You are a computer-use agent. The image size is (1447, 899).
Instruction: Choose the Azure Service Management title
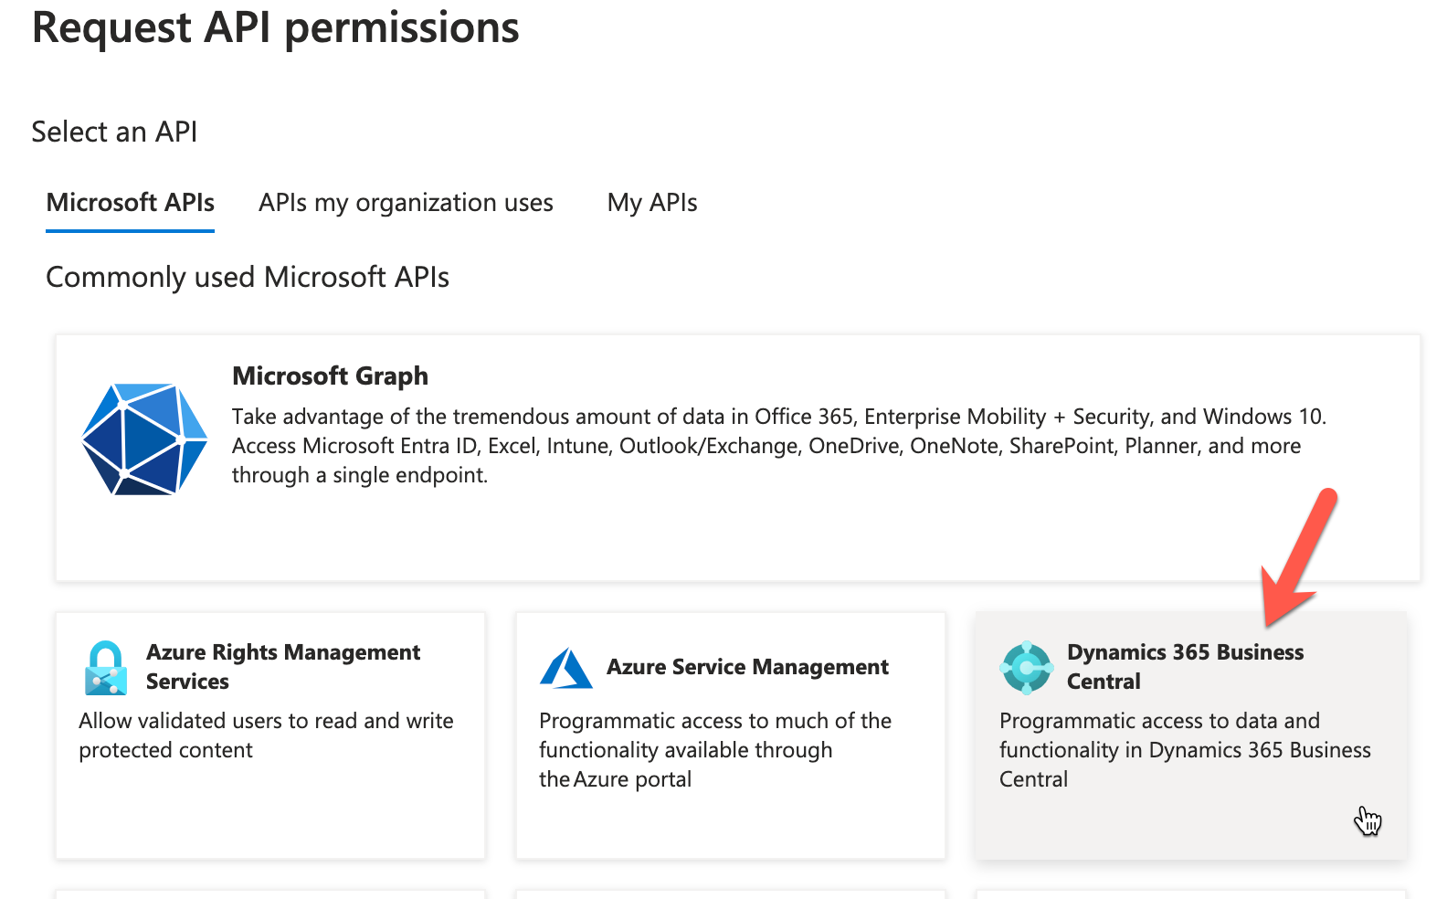tap(747, 668)
